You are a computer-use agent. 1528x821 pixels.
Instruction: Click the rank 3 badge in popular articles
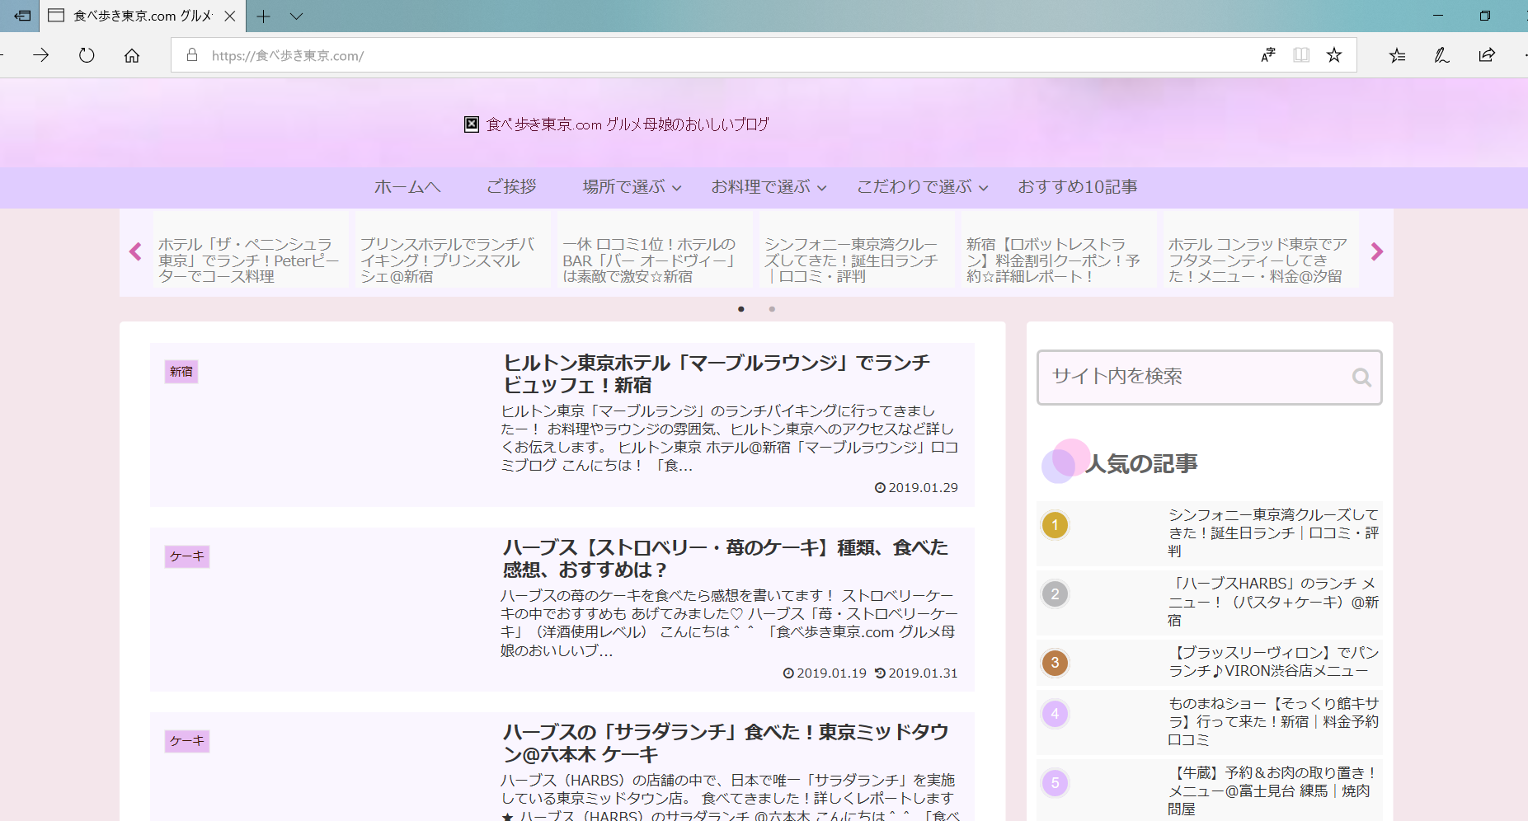tap(1055, 663)
